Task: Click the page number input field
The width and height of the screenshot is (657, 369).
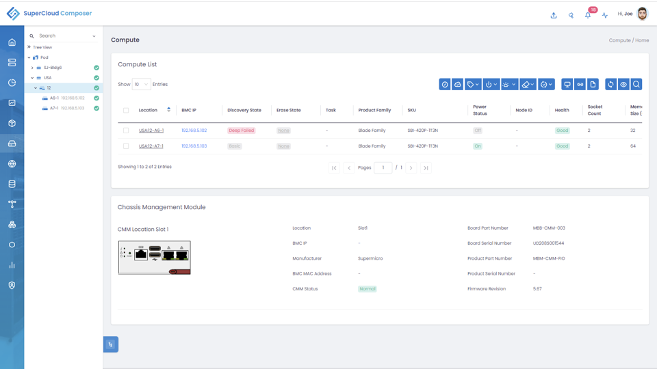Action: [383, 168]
